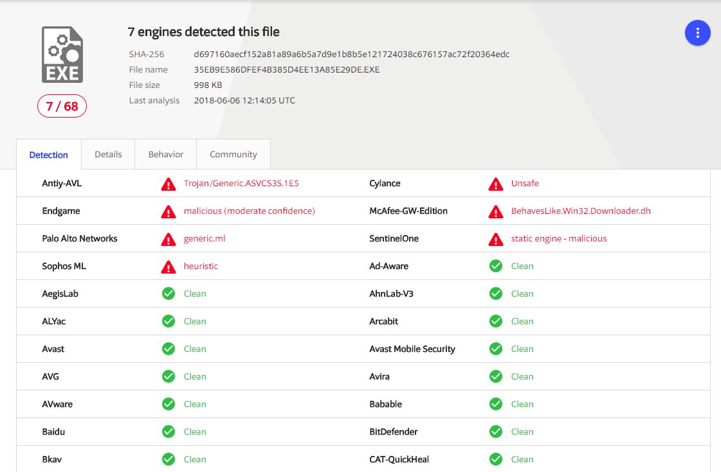Click the green check icon for AVware
The width and height of the screenshot is (721, 472).
coord(169,403)
